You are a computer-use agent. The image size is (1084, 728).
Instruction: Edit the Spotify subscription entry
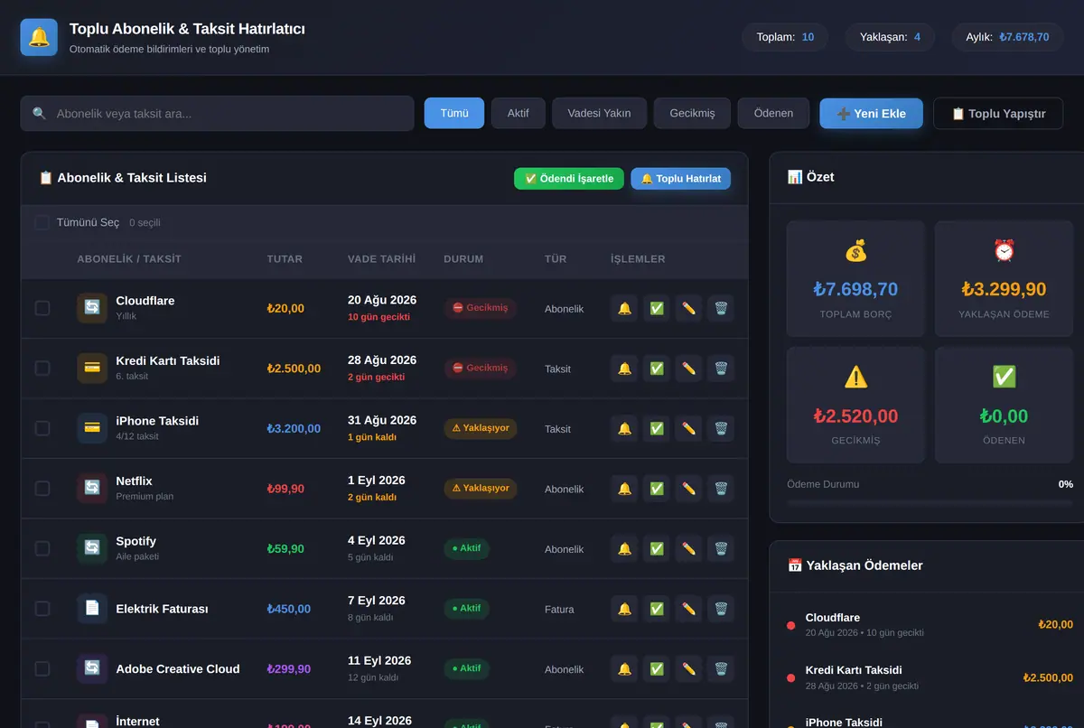[x=688, y=548]
